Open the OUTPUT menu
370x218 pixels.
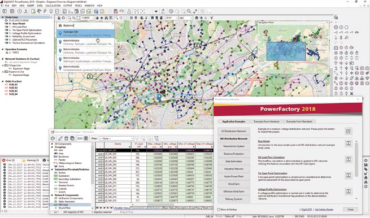point(67,6)
